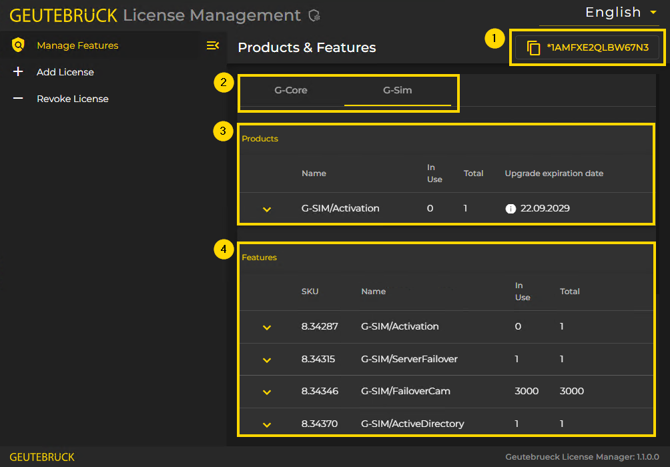Click the Products section heading
This screenshot has height=467, width=670.
260,139
